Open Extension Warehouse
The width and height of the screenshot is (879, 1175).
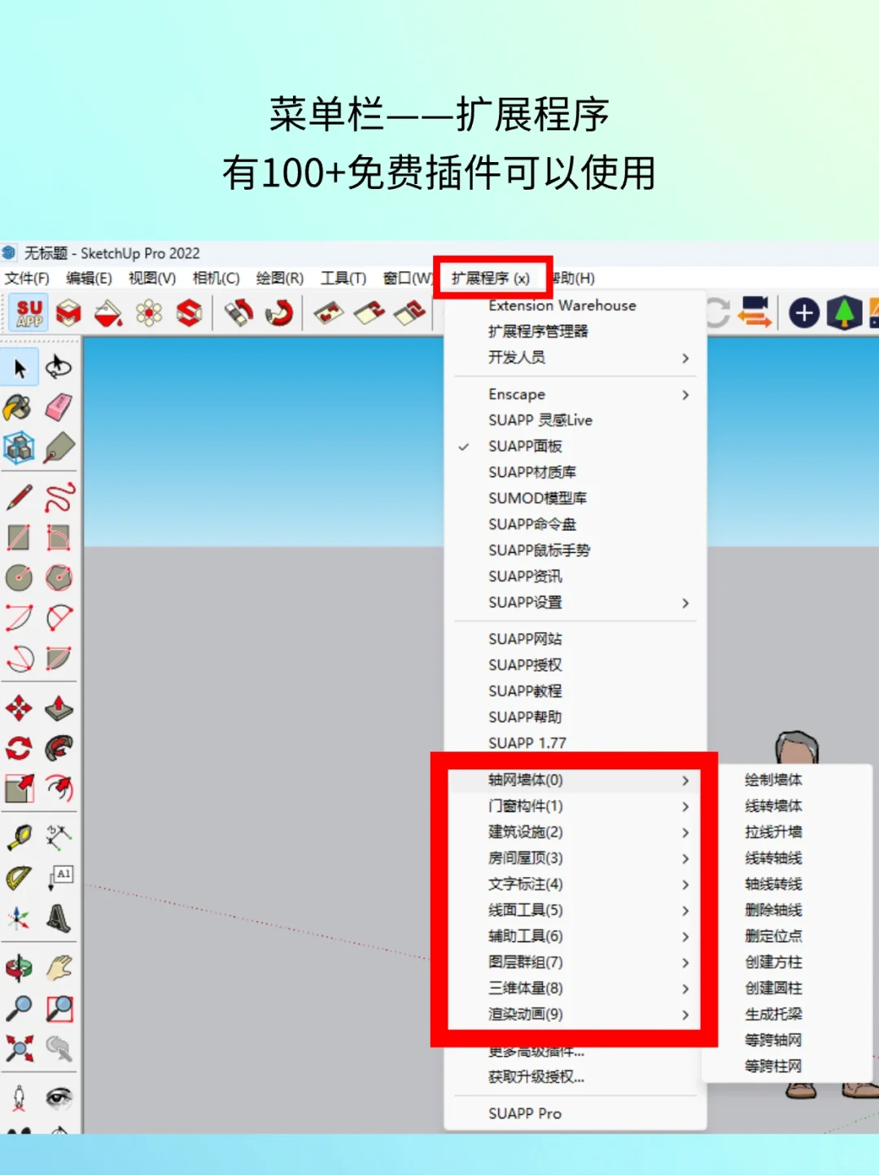(562, 305)
